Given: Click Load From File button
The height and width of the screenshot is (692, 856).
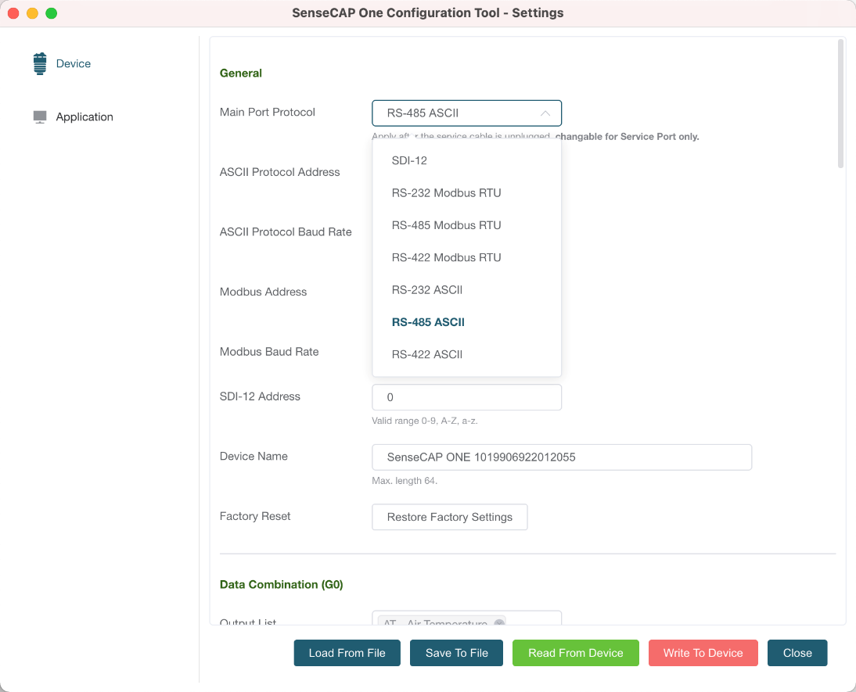Looking at the screenshot, I should (x=347, y=653).
